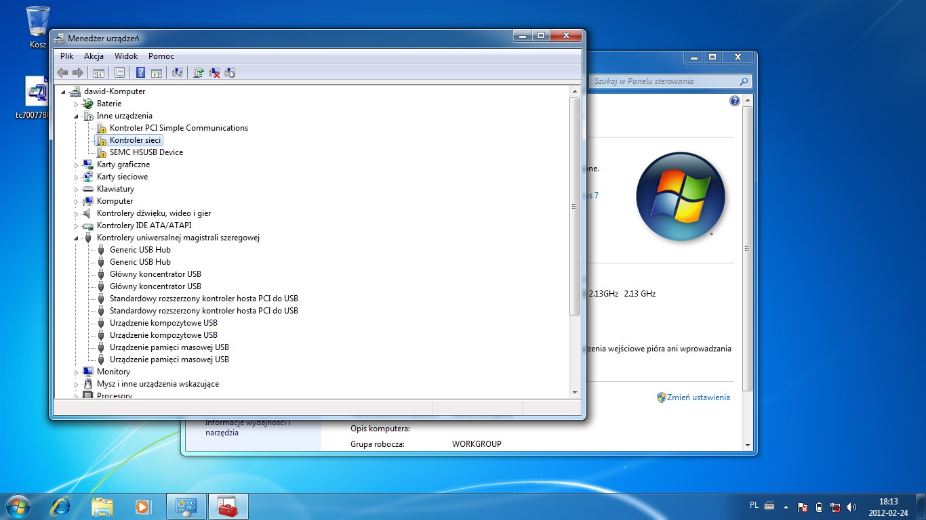Click Control Panel window scrollbar down arrow
The height and width of the screenshot is (520, 926).
(x=748, y=445)
